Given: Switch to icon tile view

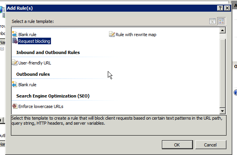Looking at the screenshot, I should tap(221, 21).
